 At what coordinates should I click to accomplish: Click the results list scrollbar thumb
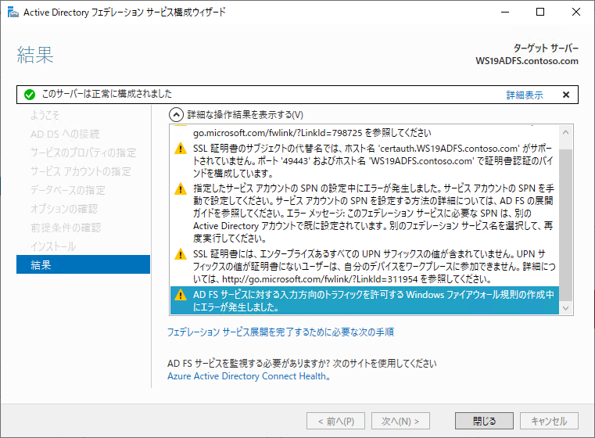[x=565, y=224]
